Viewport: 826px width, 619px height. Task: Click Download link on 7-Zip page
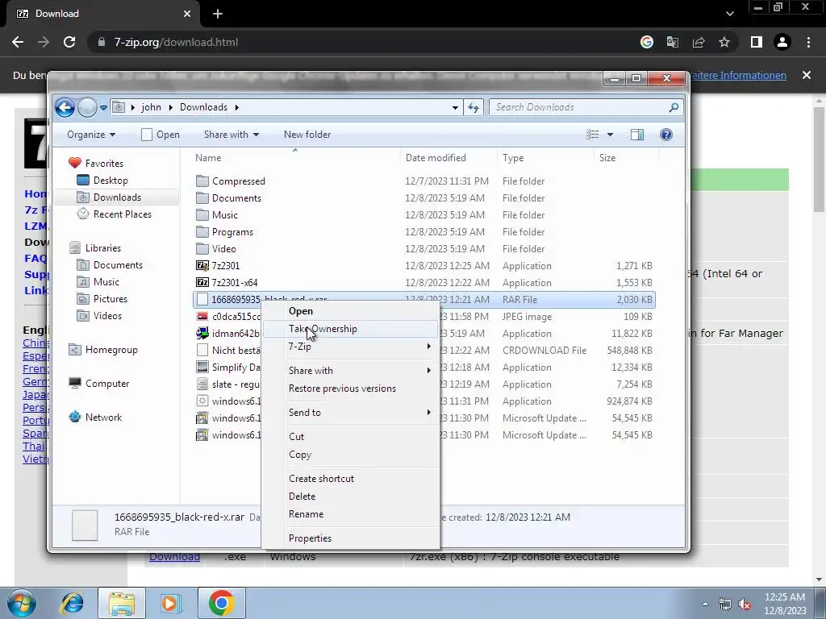click(174, 557)
